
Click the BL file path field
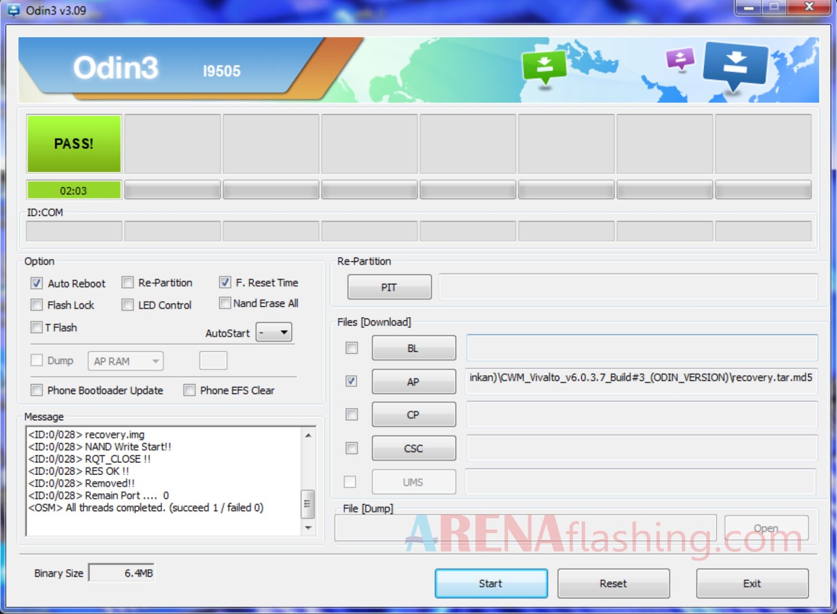tap(642, 348)
